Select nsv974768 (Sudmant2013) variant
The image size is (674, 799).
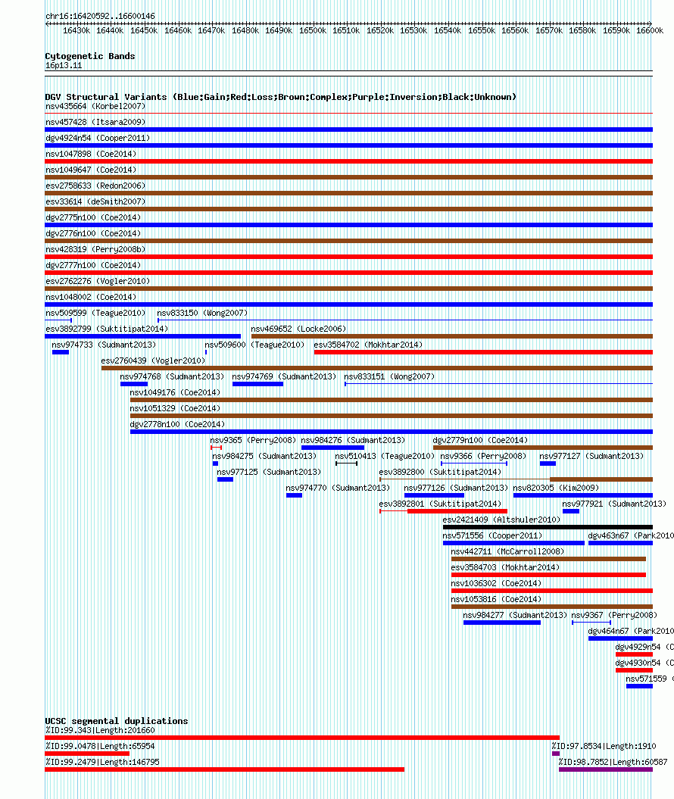tap(172, 376)
